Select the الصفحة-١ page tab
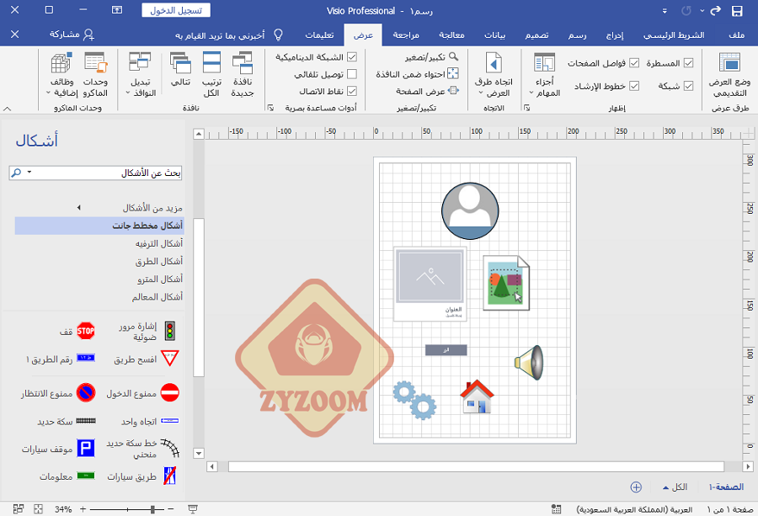The width and height of the screenshot is (758, 516). tap(726, 487)
